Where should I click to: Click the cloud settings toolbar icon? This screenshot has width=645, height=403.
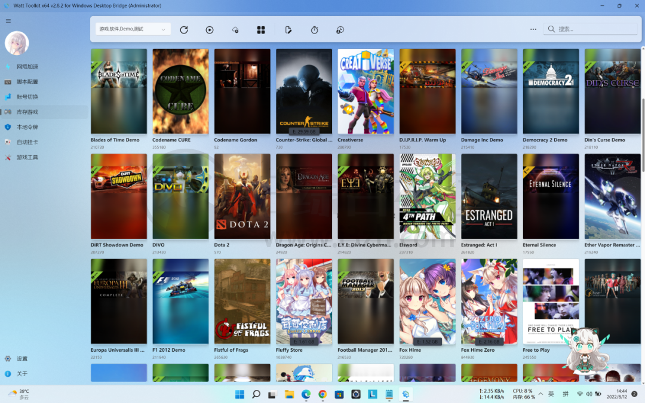pyautogui.click(x=235, y=30)
